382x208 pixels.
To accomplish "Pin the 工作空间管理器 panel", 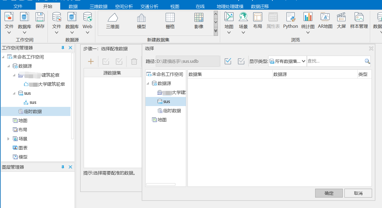I will pyautogui.click(x=63, y=48).
